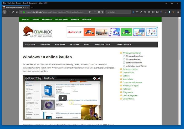184x129 pixels.
Task: Go to Startseite in navigation bar
Action: click(30, 45)
